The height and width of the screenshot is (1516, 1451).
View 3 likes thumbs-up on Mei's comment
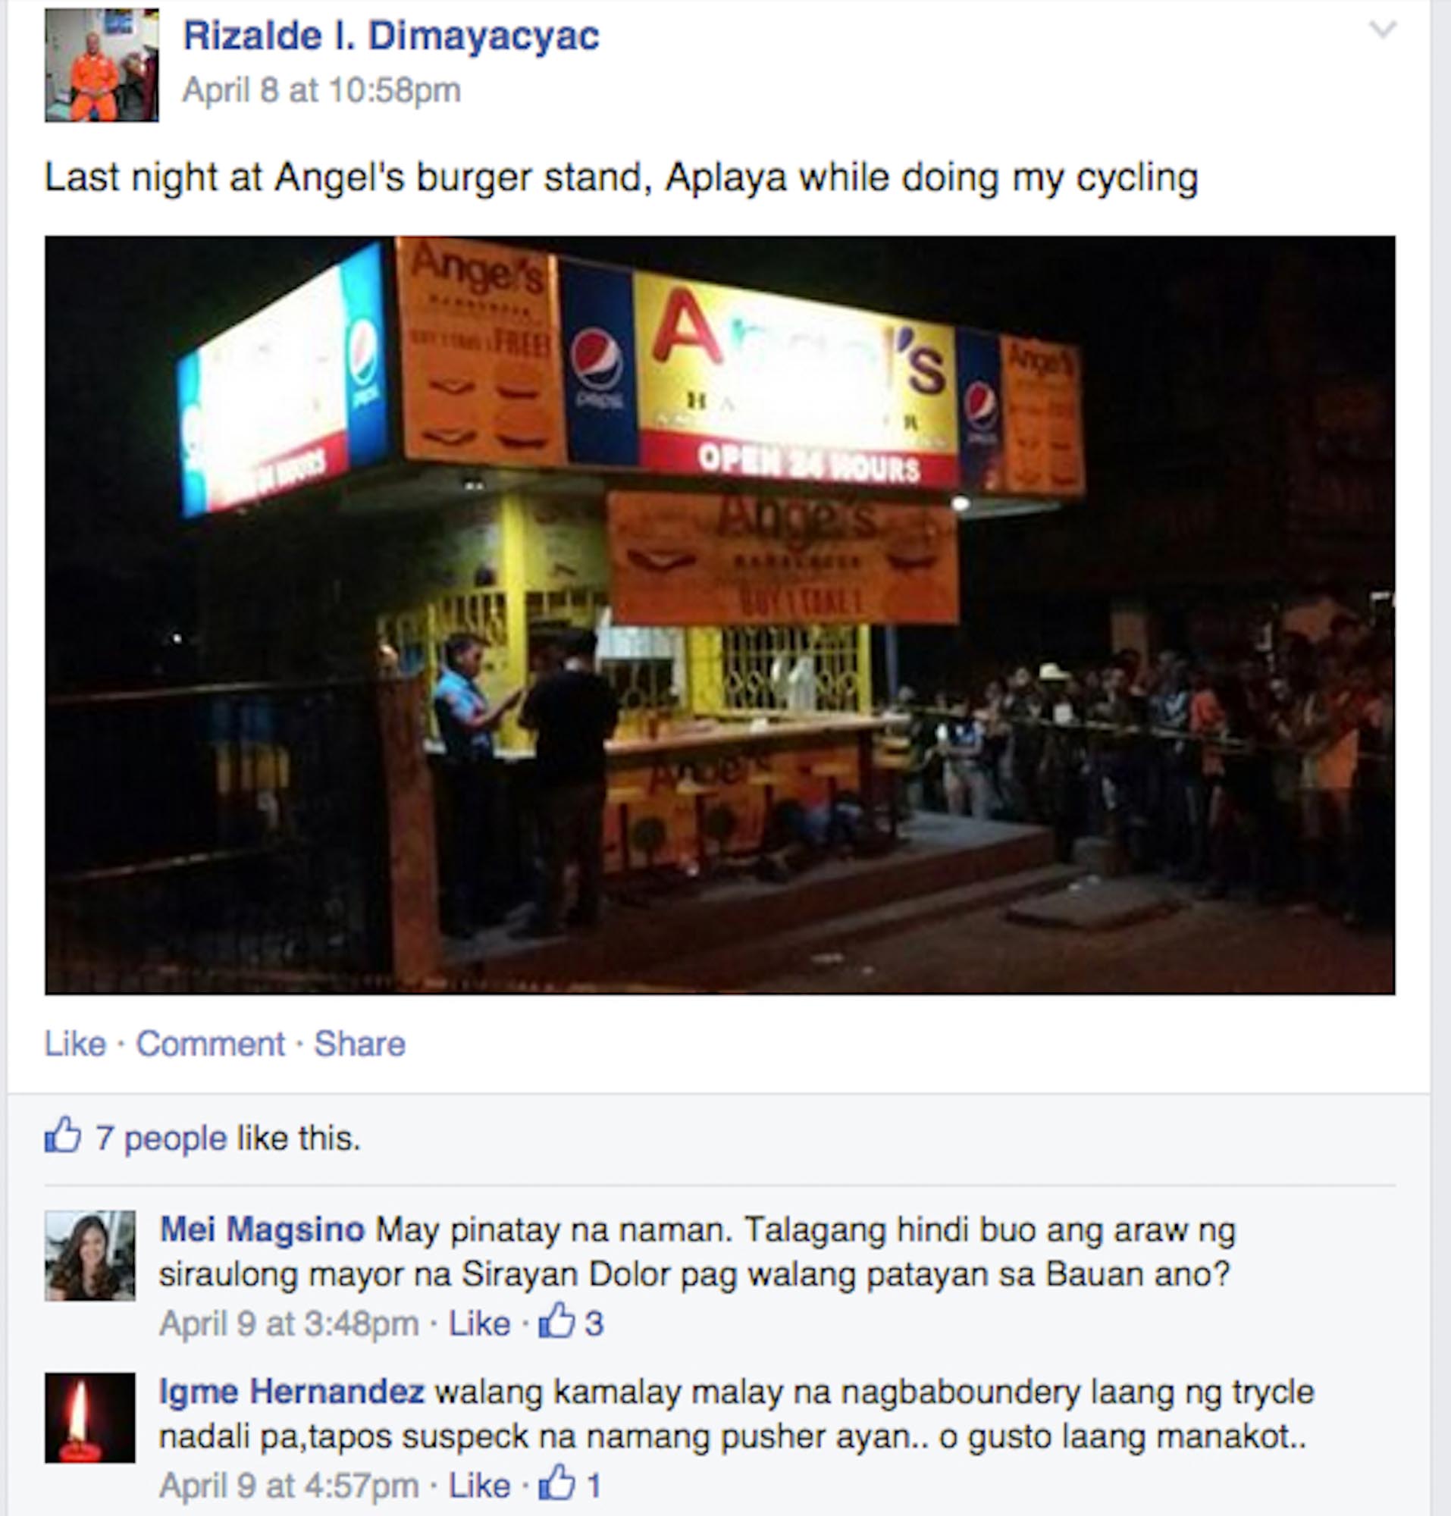click(571, 1323)
